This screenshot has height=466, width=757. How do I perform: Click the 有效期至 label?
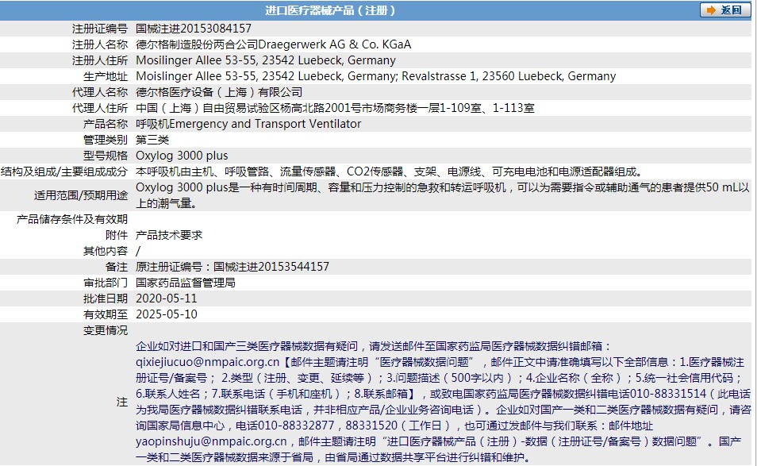tap(106, 314)
